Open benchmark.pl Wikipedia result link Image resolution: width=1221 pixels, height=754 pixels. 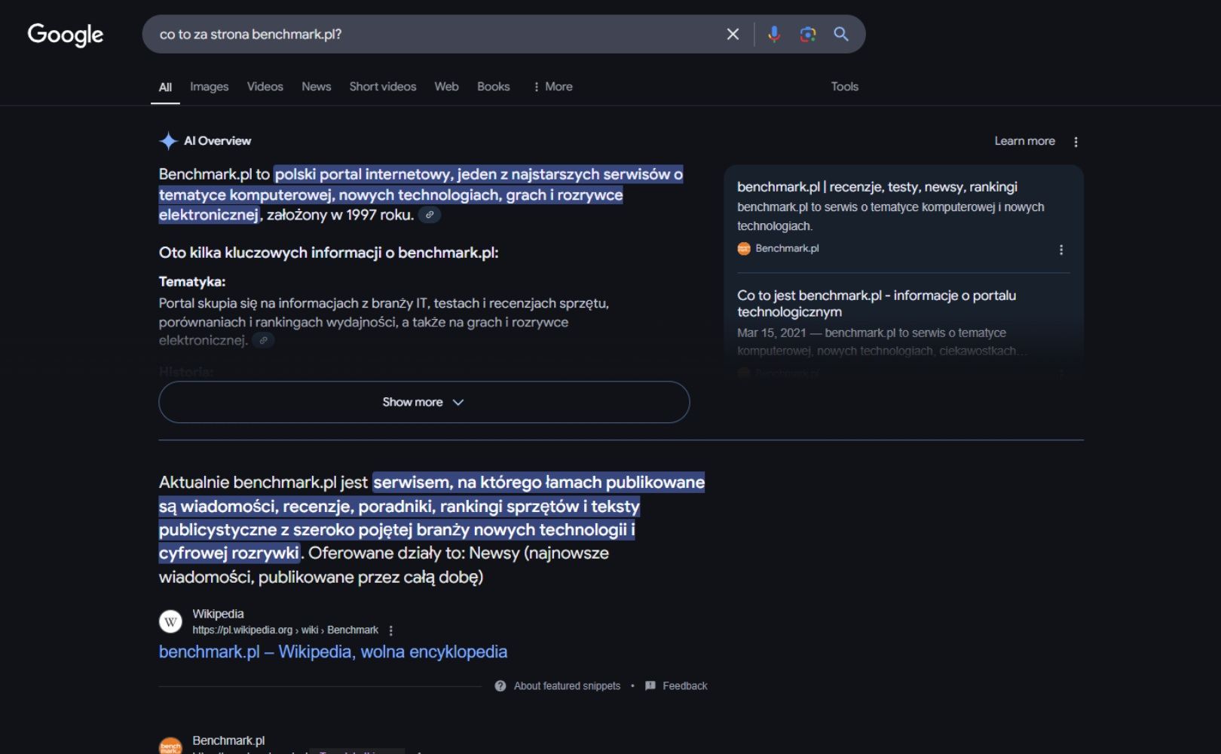coord(333,651)
